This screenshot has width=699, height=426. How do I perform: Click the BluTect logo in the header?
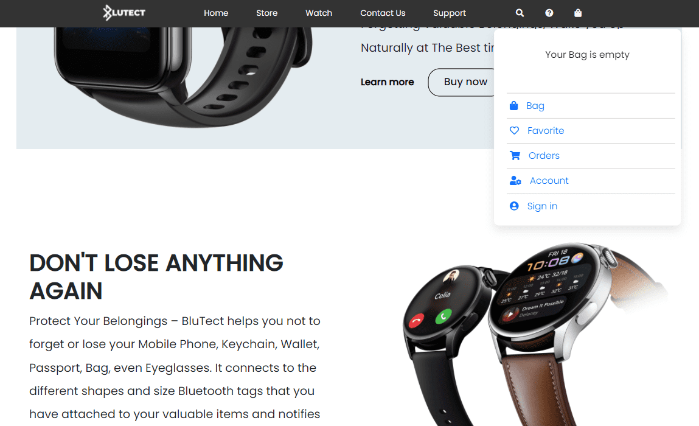(124, 13)
